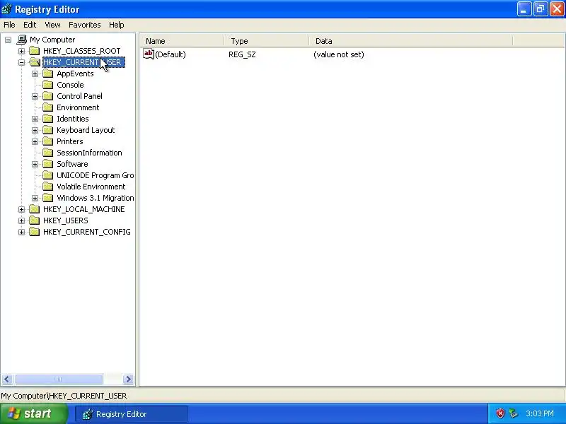
Task: Expand the Printers key
Action: [35, 142]
